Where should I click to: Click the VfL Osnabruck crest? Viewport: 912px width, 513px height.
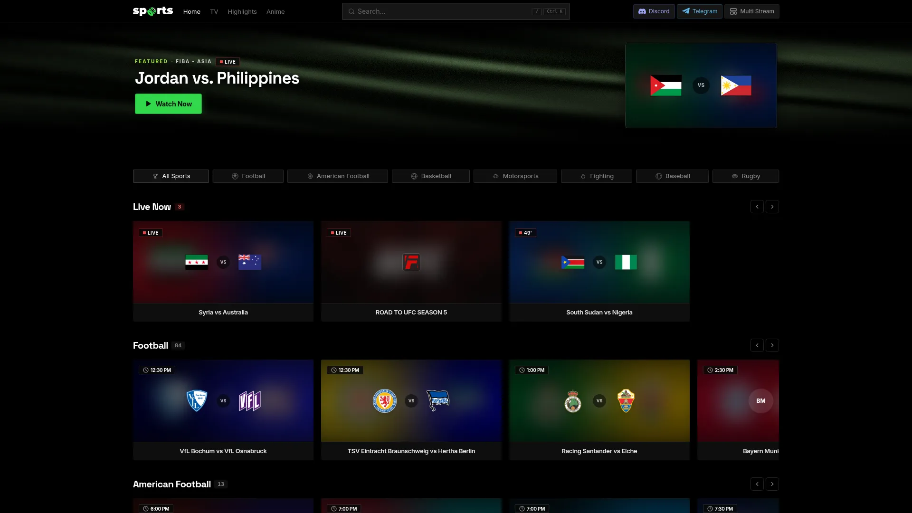250,400
